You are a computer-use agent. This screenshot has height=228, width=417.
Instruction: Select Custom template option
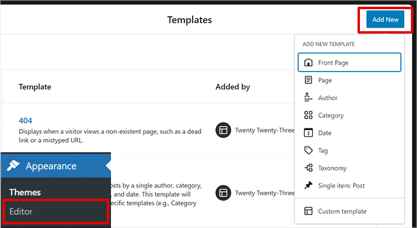click(349, 211)
